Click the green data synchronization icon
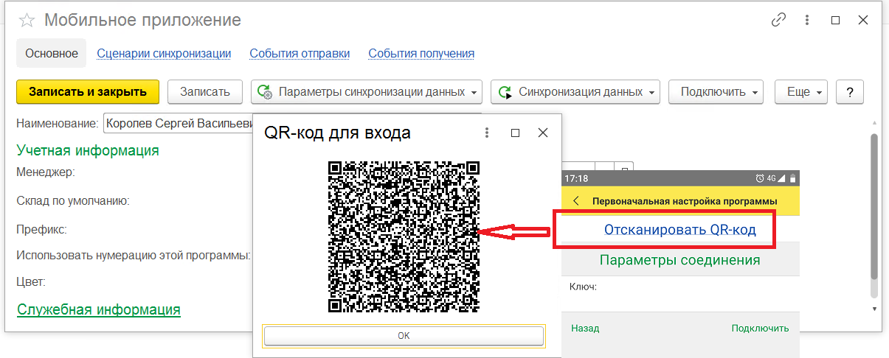Image resolution: width=889 pixels, height=358 pixels. (505, 92)
